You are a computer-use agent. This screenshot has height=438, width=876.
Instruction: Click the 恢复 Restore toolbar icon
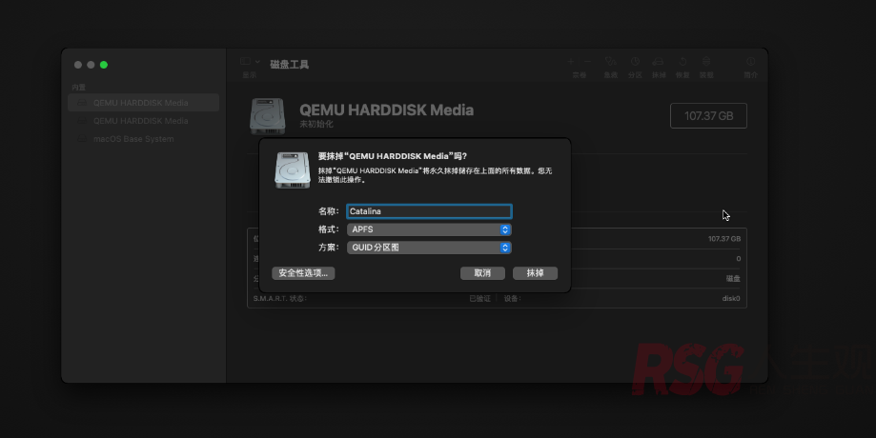[x=682, y=61]
